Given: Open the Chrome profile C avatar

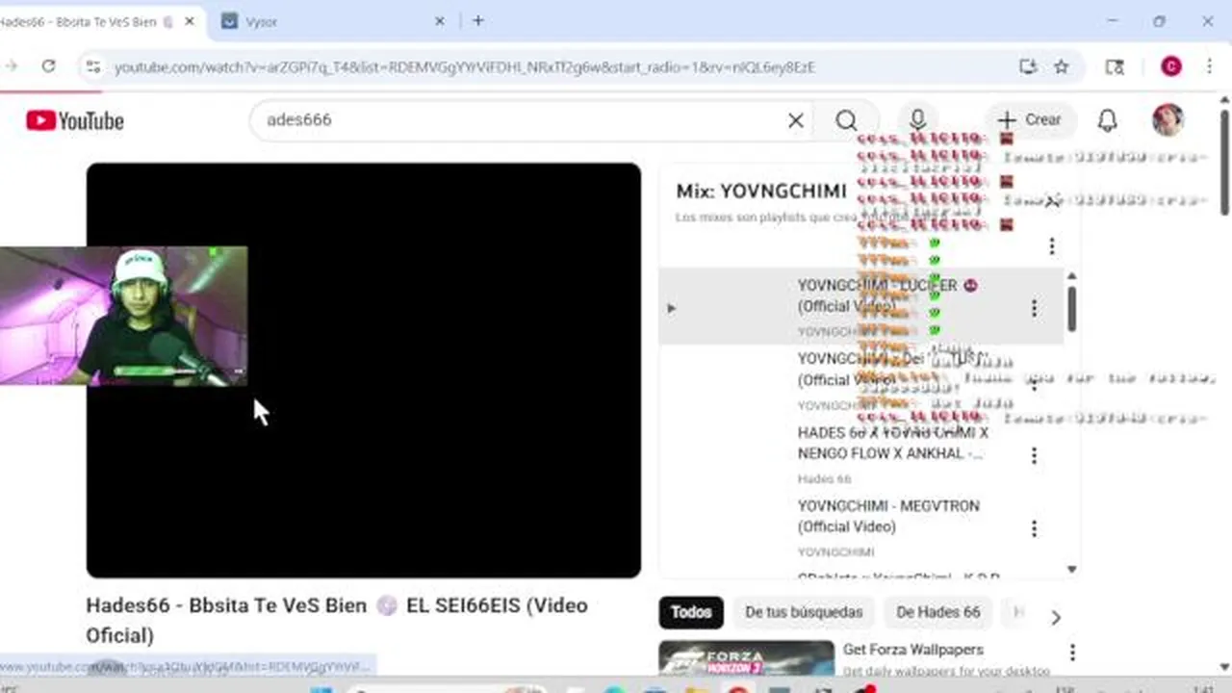Looking at the screenshot, I should click(1171, 66).
